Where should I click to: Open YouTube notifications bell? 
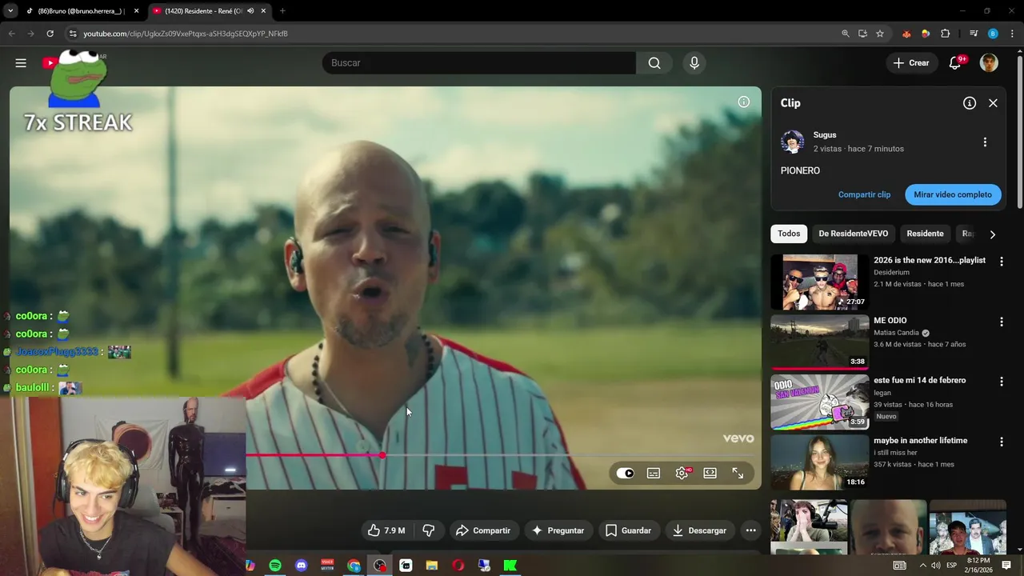coord(955,63)
